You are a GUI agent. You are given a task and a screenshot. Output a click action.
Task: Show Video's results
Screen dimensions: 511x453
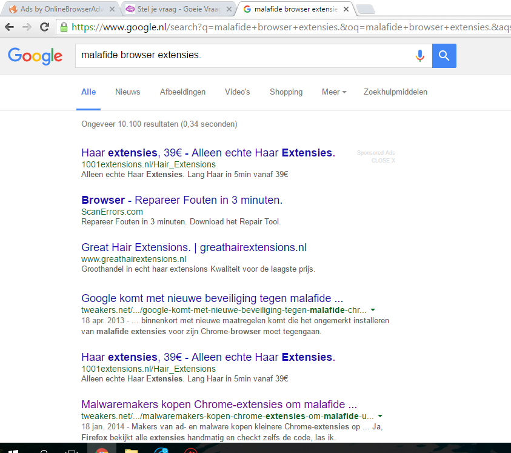click(237, 92)
